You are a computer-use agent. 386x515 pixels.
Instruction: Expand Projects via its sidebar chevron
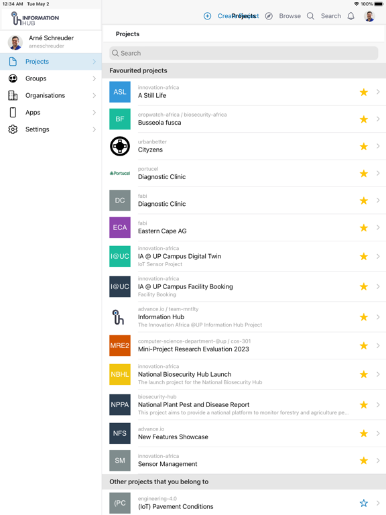(x=94, y=62)
